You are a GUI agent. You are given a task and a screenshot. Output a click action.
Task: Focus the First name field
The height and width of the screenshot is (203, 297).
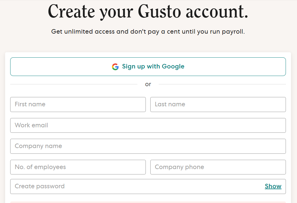pyautogui.click(x=78, y=105)
